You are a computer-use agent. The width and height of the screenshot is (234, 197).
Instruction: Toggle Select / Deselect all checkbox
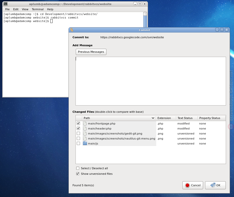coord(78,168)
